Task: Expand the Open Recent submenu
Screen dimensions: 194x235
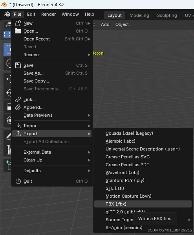Action: (x=52, y=39)
